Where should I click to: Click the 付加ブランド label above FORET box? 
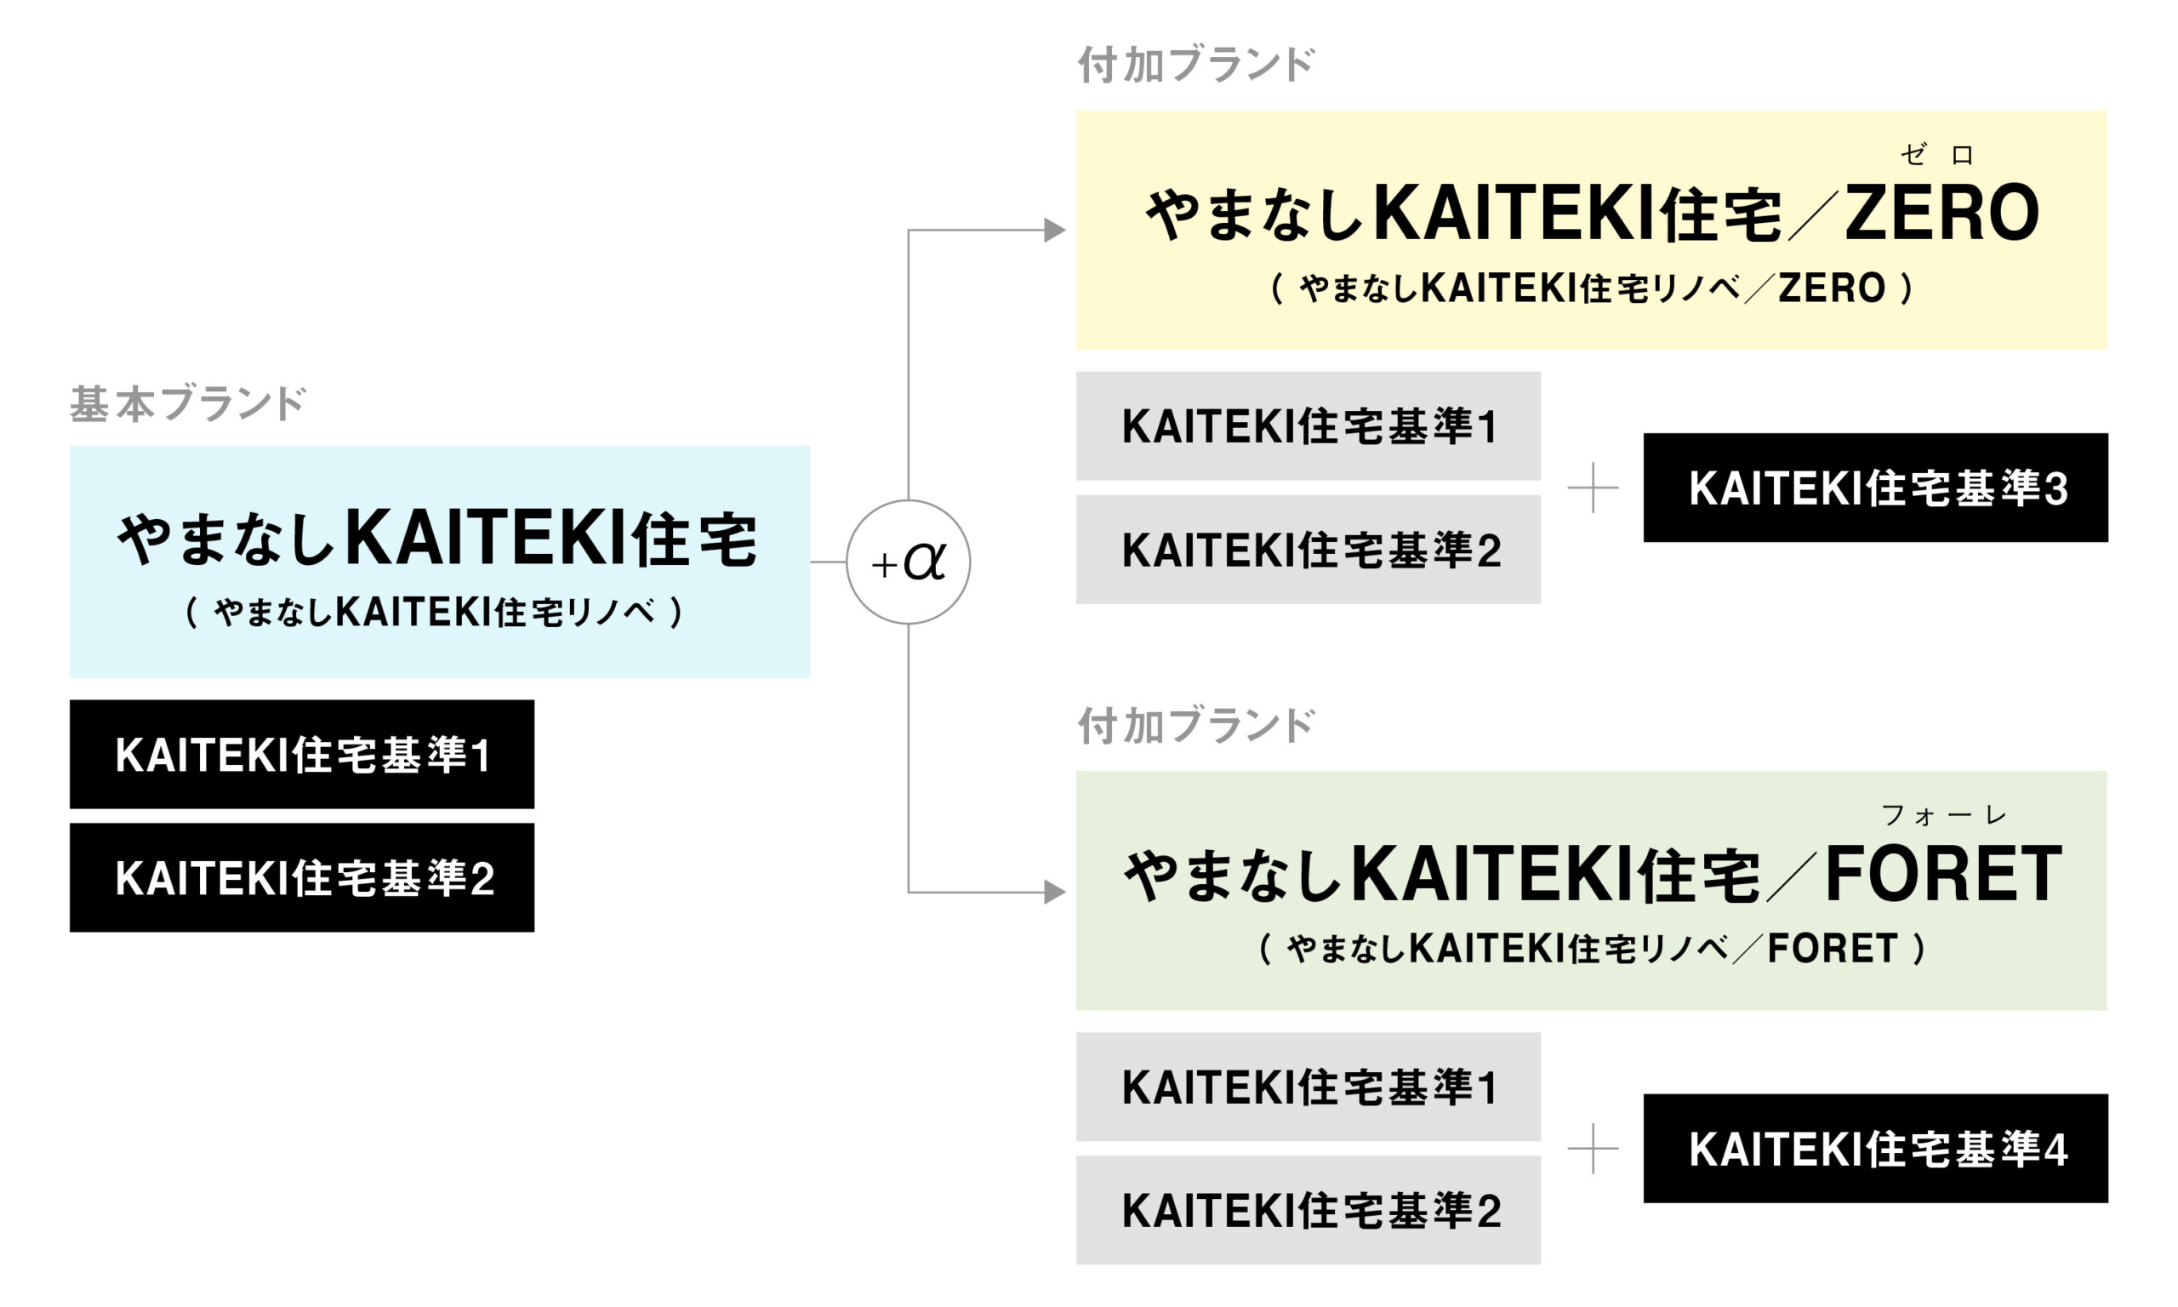[x=1195, y=726]
